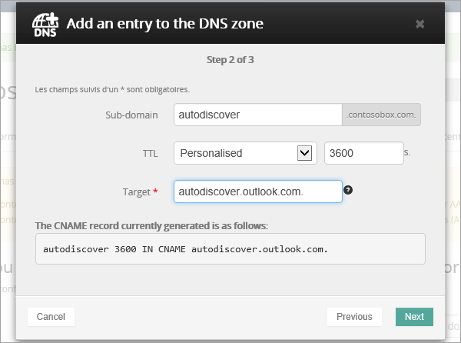The image size is (461, 343).
Task: Go back with the Previous button
Action: tap(354, 317)
